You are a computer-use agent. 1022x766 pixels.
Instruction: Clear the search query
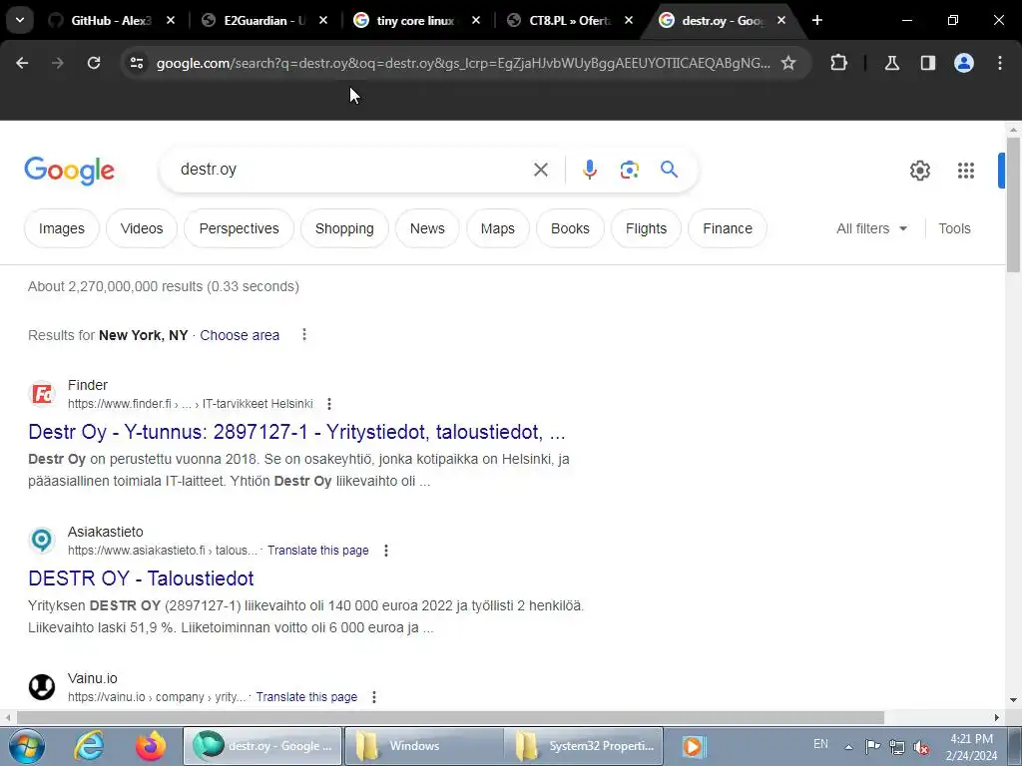[x=540, y=170]
